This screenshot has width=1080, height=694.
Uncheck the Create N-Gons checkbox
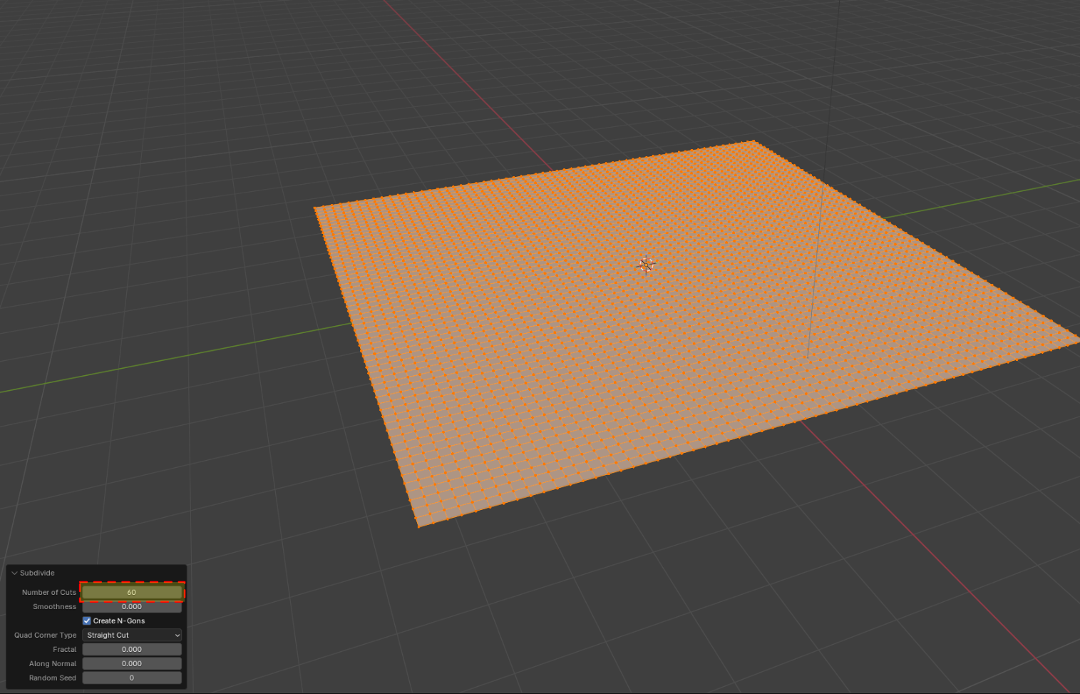click(x=87, y=621)
